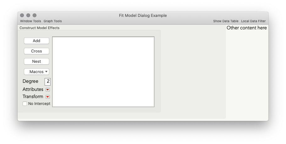Click the red close window button
The height and width of the screenshot is (144, 286).
(x=22, y=15)
